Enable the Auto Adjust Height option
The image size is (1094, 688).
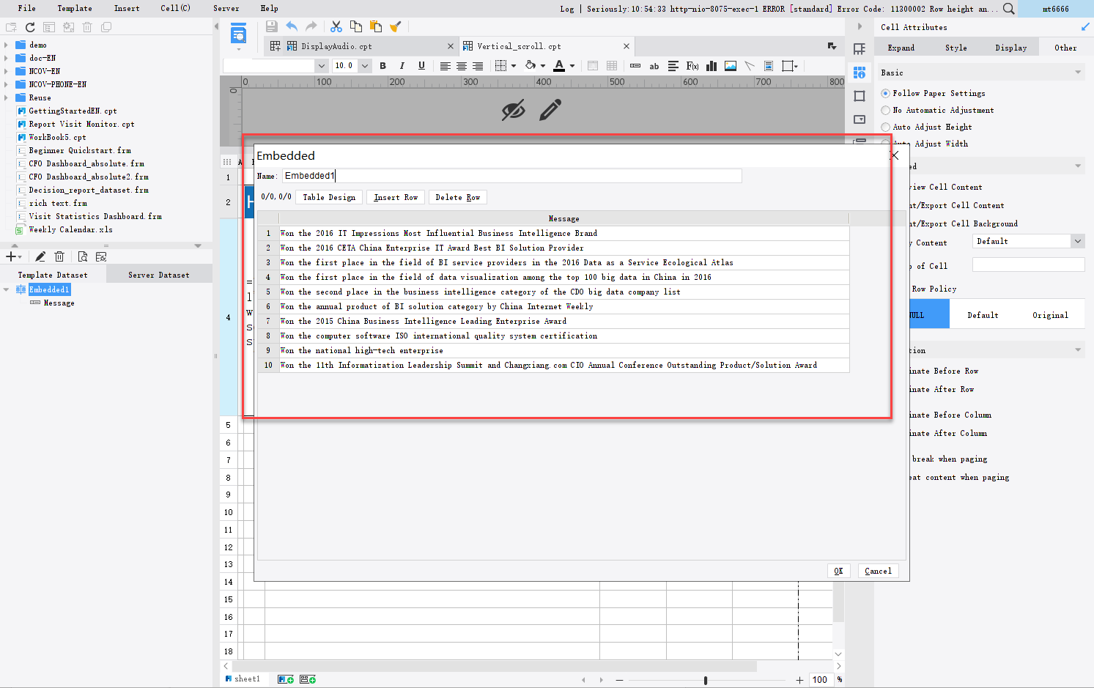click(886, 127)
